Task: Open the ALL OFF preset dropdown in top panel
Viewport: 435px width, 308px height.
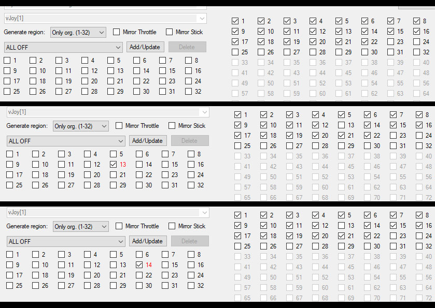Action: (x=64, y=47)
